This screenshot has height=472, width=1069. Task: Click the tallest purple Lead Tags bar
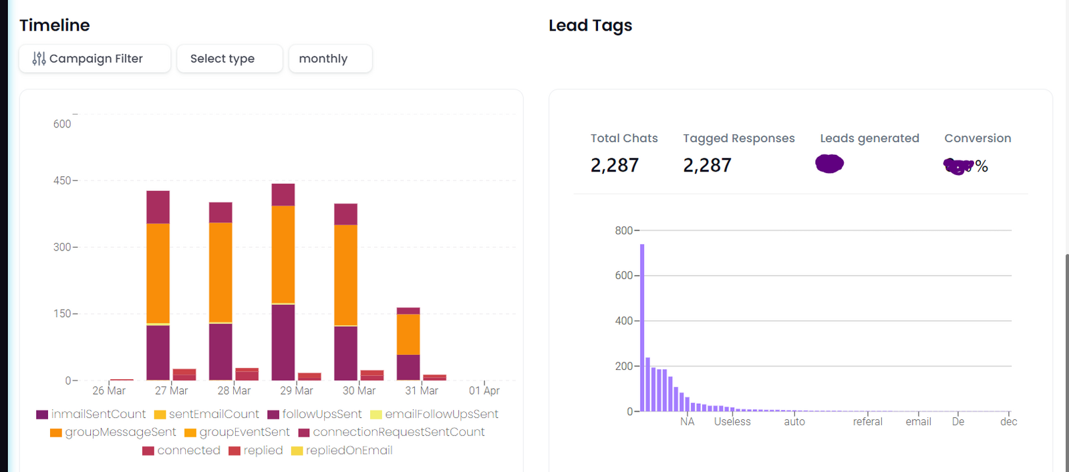click(642, 328)
